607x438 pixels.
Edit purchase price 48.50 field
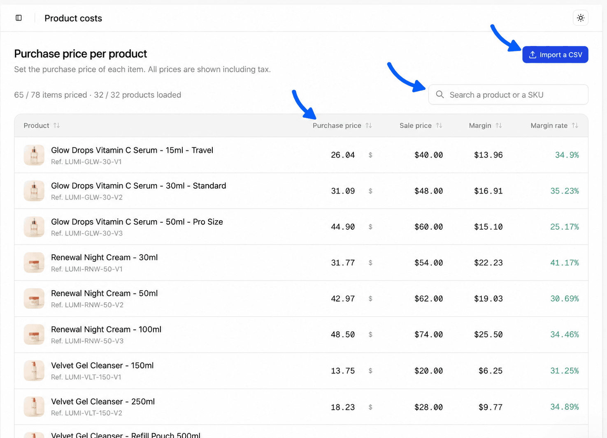[x=343, y=334]
